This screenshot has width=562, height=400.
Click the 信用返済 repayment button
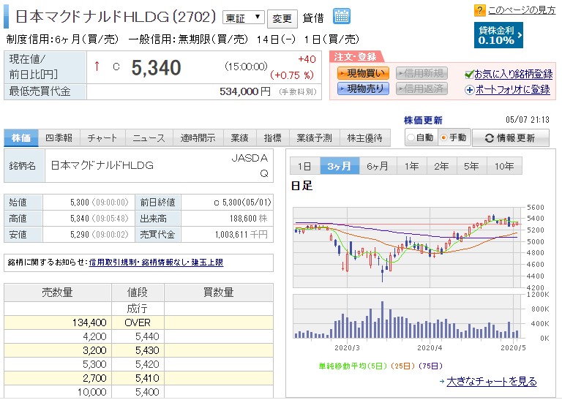coord(421,88)
